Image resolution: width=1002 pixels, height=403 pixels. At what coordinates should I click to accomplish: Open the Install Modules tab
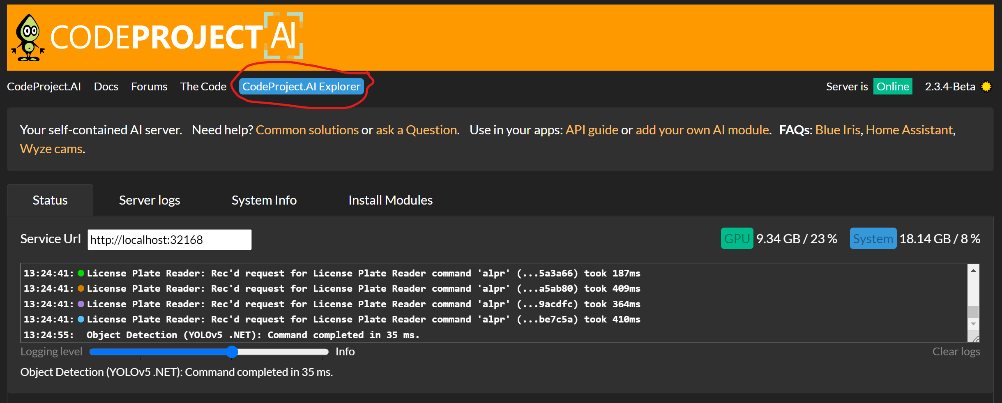pos(391,200)
